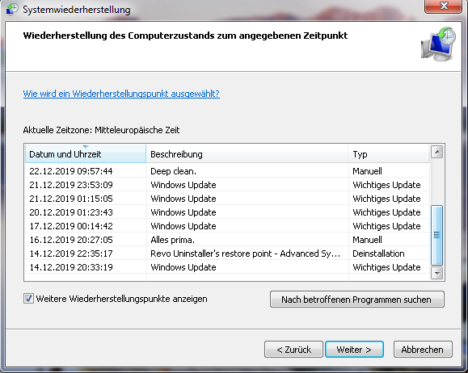Select restore point 14.12.2019 22:35:17

(x=227, y=254)
